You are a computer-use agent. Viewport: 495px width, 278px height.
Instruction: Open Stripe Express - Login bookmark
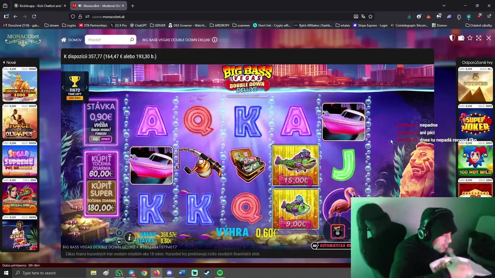[370, 25]
